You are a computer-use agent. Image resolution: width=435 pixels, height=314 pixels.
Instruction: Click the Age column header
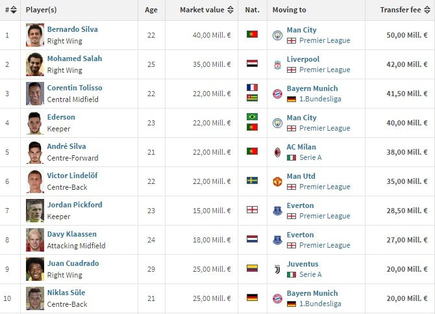coord(151,10)
